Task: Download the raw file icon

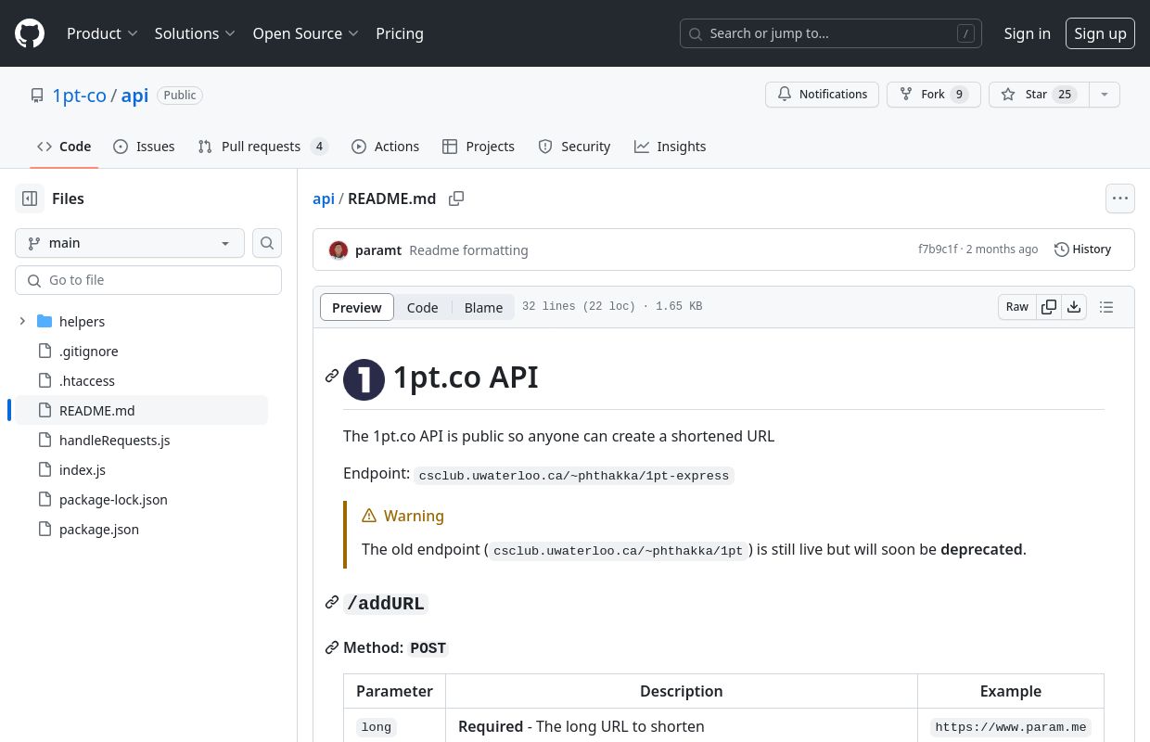Action: 1074,307
